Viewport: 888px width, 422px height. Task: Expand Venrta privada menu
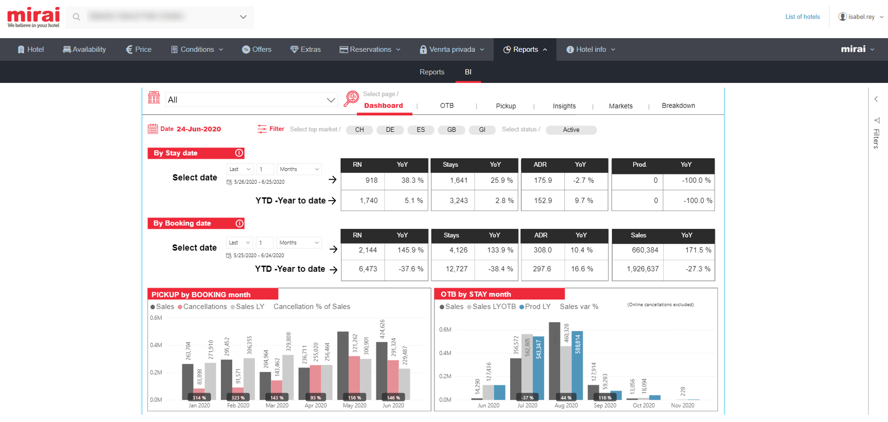coord(452,49)
